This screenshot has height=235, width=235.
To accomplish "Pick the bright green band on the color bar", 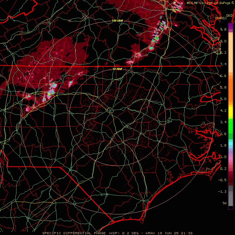I will point(231,126).
